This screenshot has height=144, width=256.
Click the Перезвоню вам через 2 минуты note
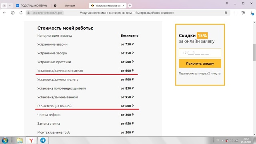click(x=200, y=74)
